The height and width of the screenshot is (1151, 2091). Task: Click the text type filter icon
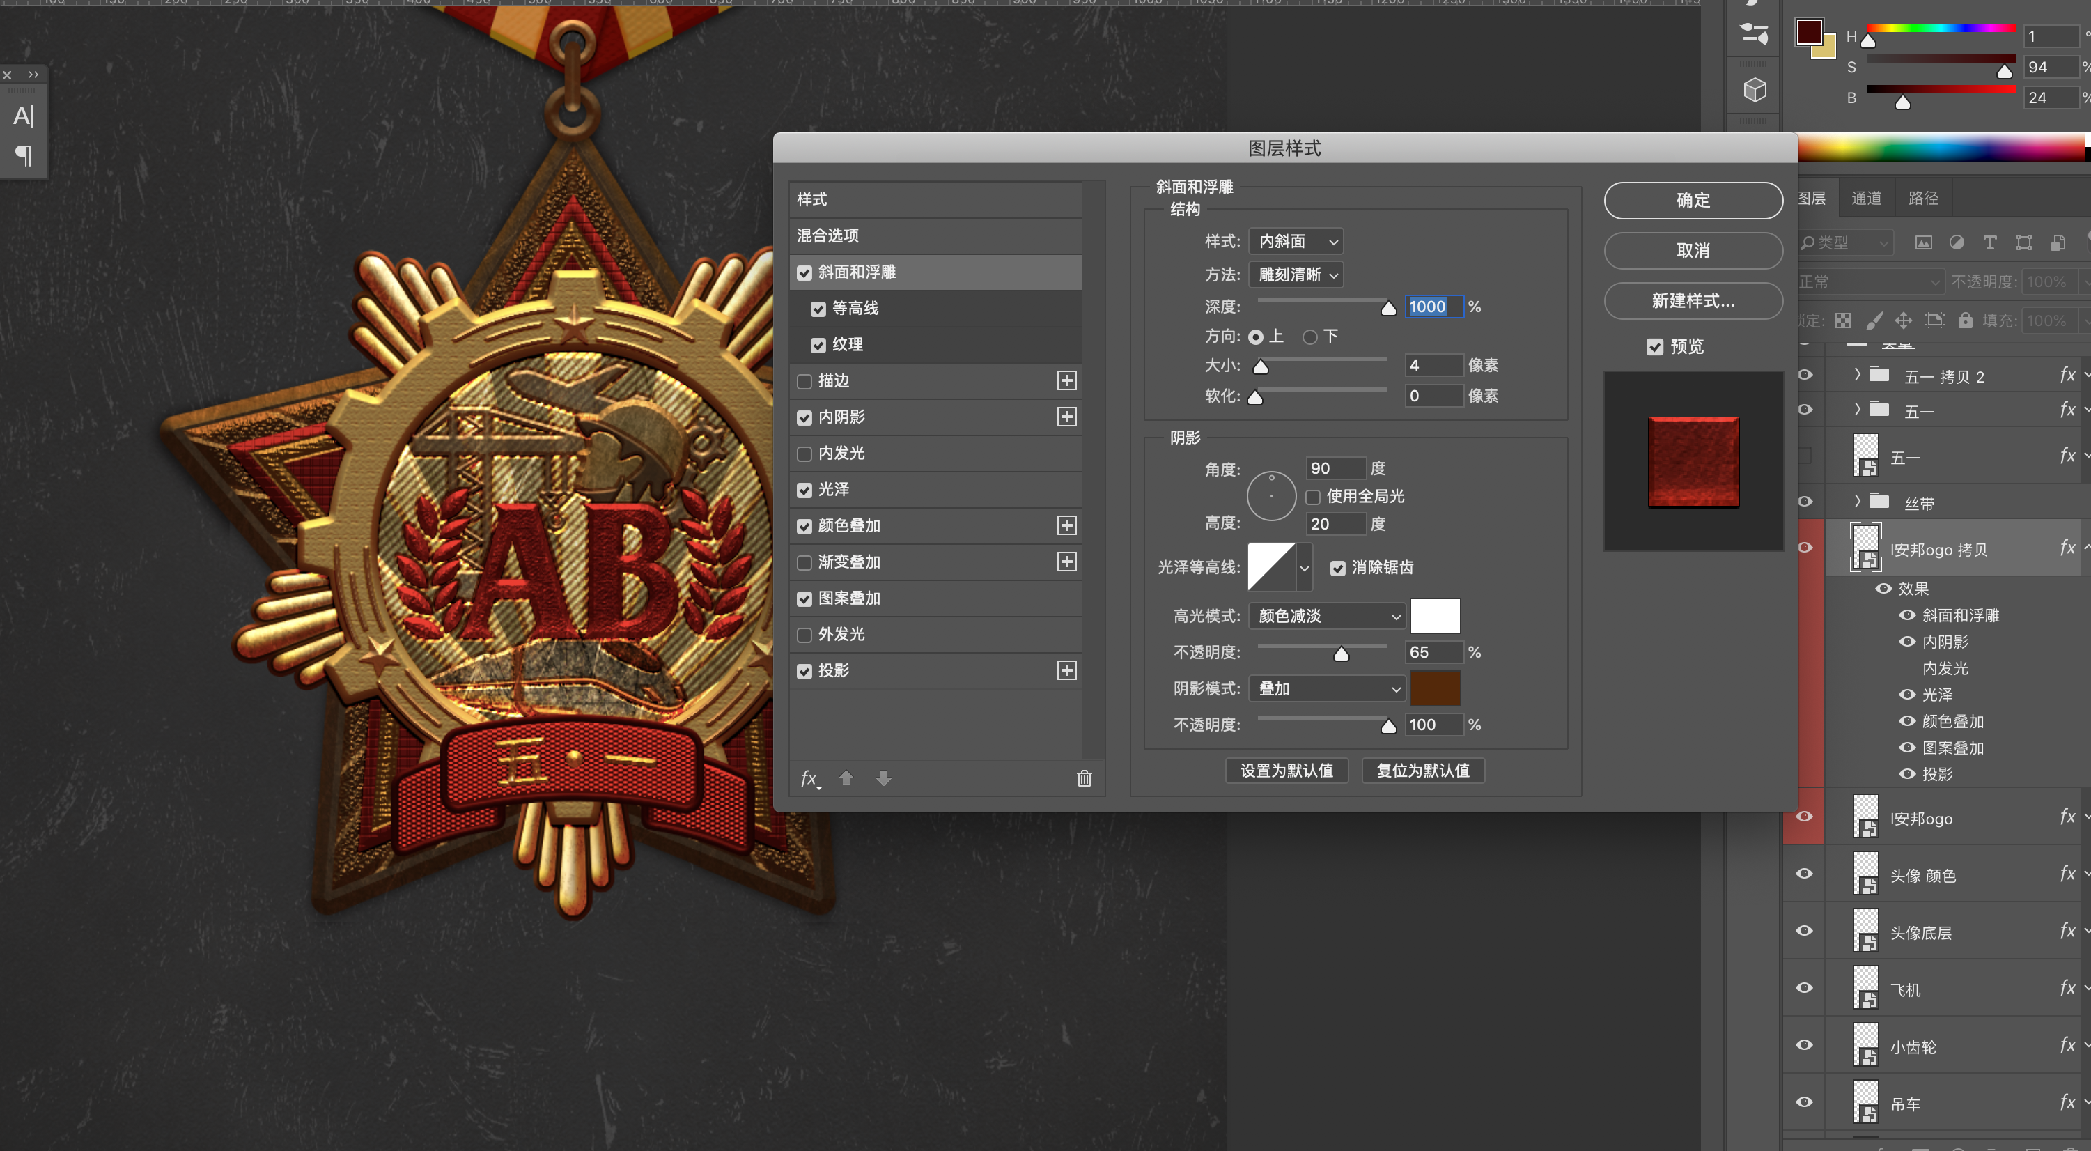click(1989, 242)
